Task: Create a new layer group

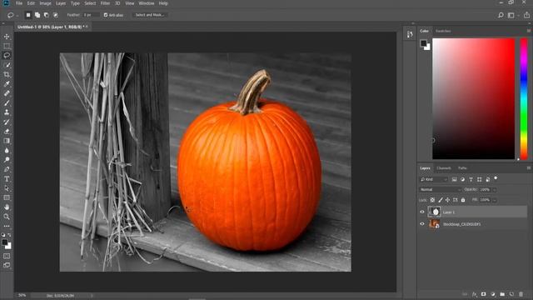Action: 502,294
